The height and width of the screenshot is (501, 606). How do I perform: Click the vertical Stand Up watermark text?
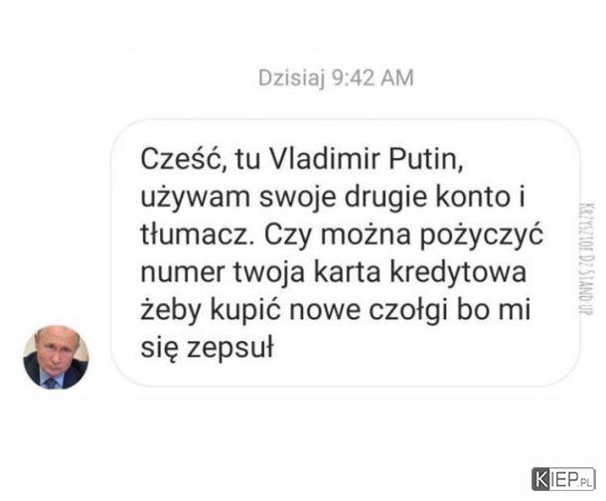tap(586, 258)
